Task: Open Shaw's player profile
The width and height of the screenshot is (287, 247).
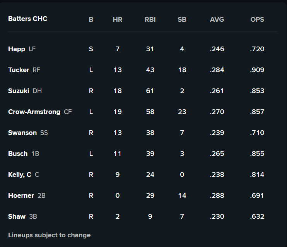Action: coord(17,216)
